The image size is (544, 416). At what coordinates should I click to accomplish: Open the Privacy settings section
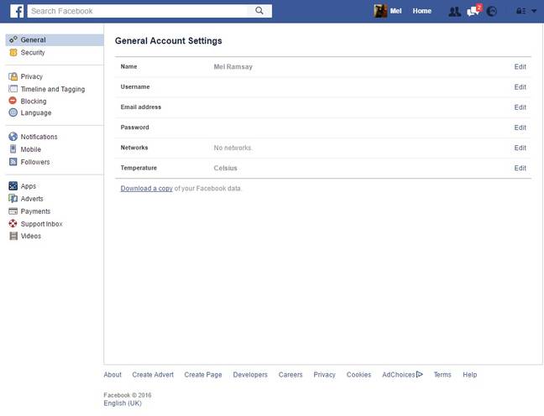point(32,76)
